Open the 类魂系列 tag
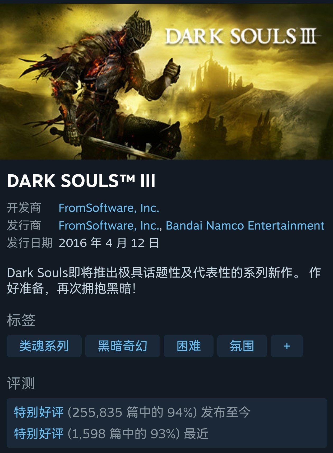 tap(44, 346)
